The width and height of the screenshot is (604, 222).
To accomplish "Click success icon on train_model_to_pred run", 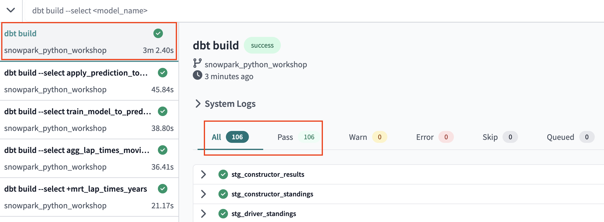I will click(163, 111).
